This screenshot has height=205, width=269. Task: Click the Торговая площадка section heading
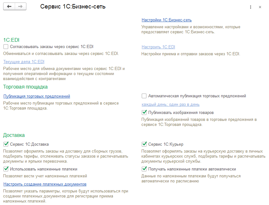pyautogui.click(x=25, y=87)
